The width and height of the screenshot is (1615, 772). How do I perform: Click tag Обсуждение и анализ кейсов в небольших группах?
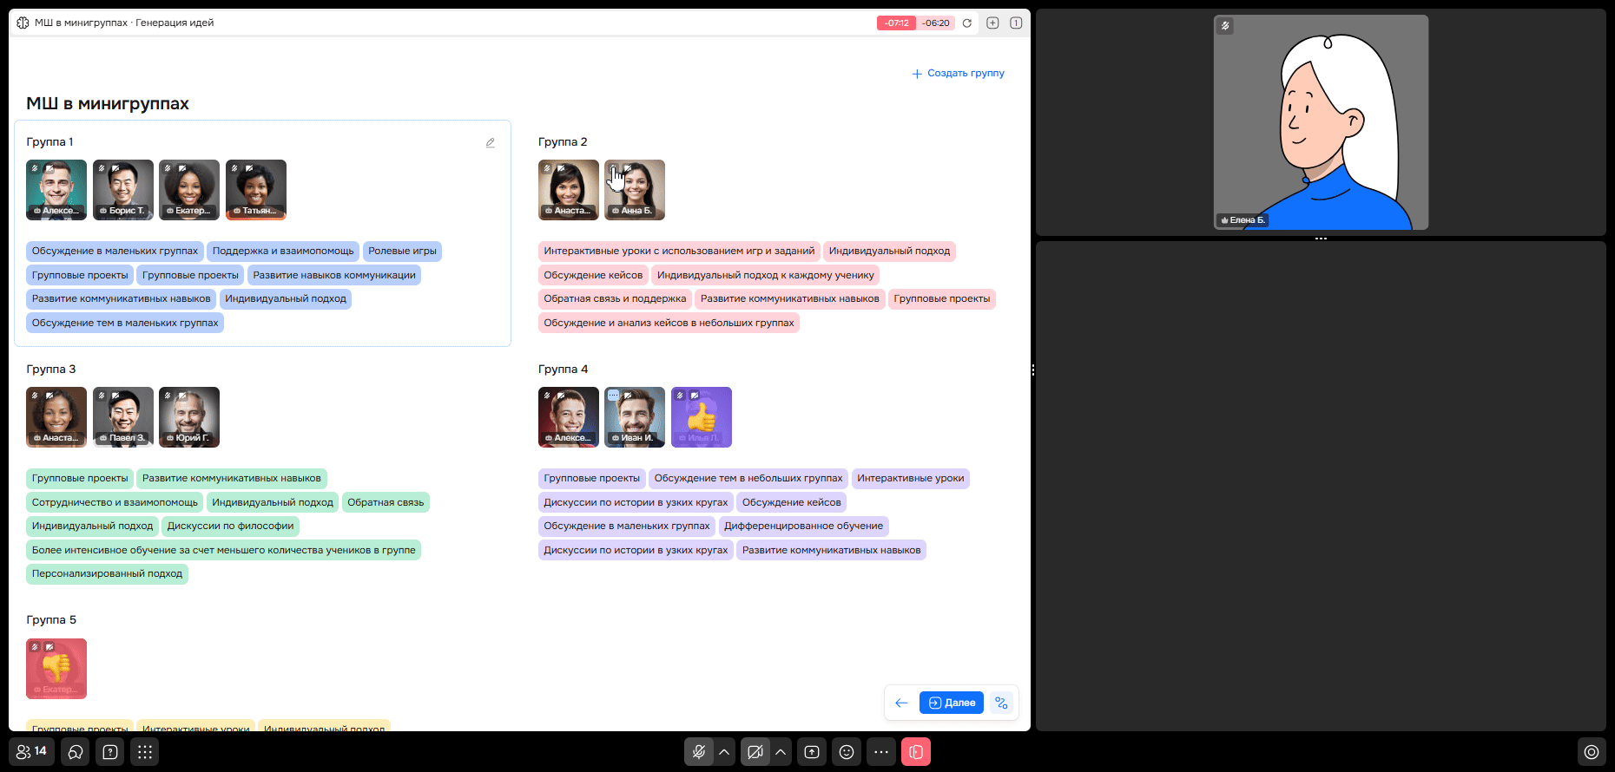(669, 324)
